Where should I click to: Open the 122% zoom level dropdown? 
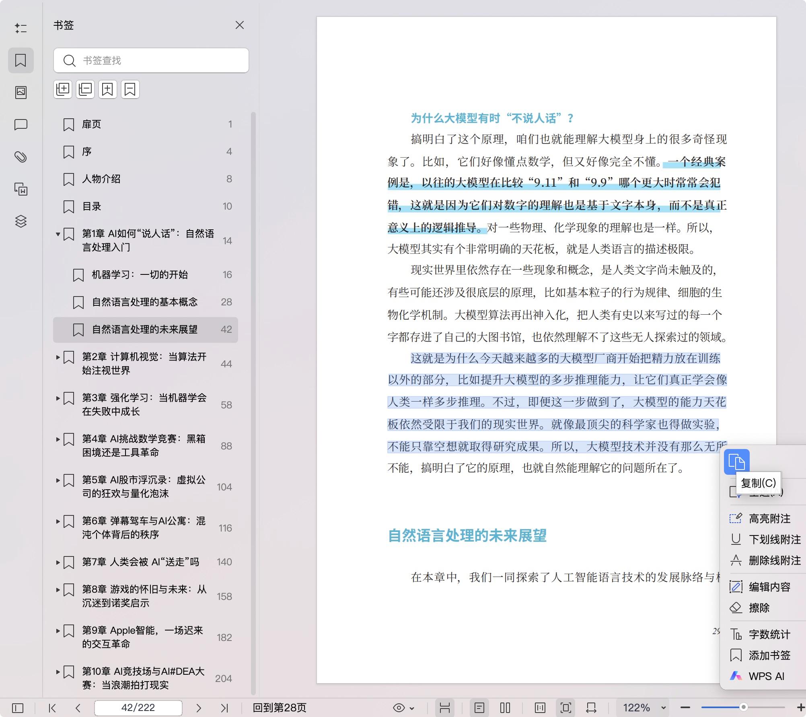644,707
